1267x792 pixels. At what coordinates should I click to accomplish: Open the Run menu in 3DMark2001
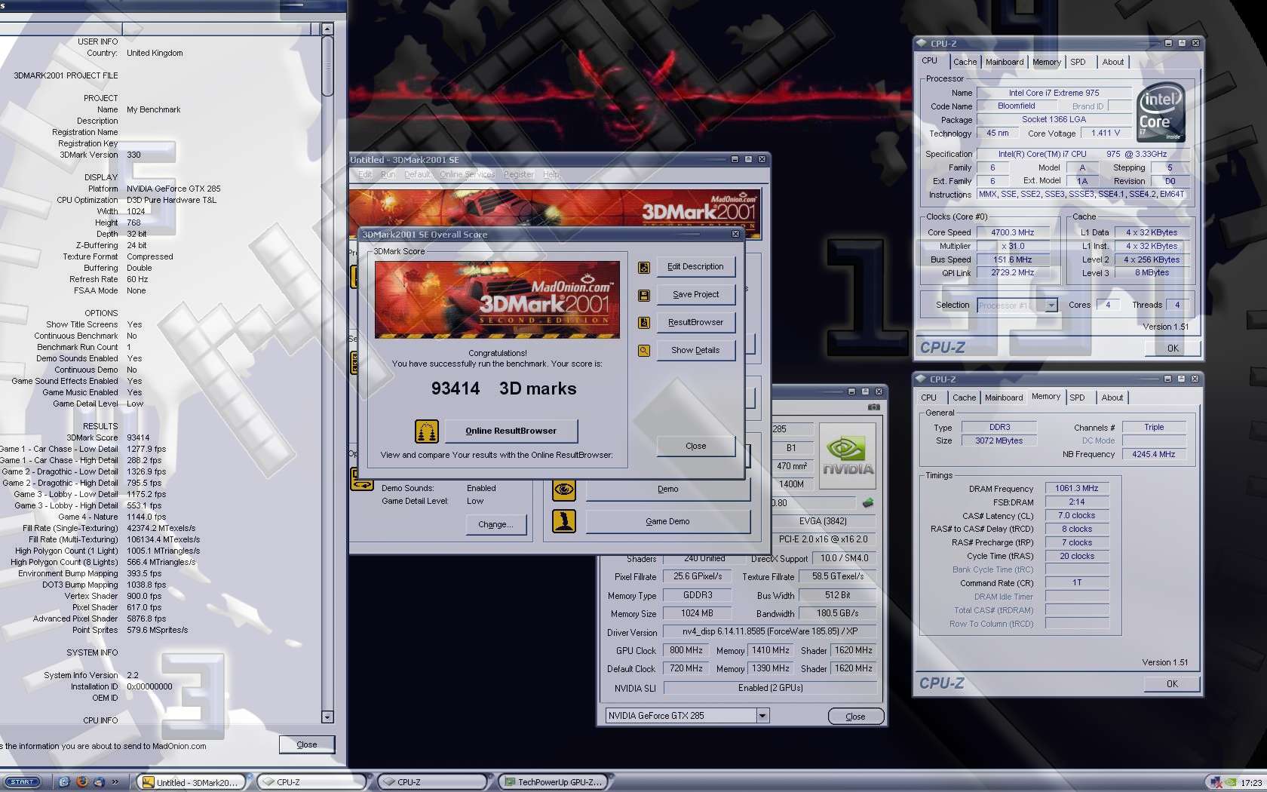pyautogui.click(x=388, y=174)
